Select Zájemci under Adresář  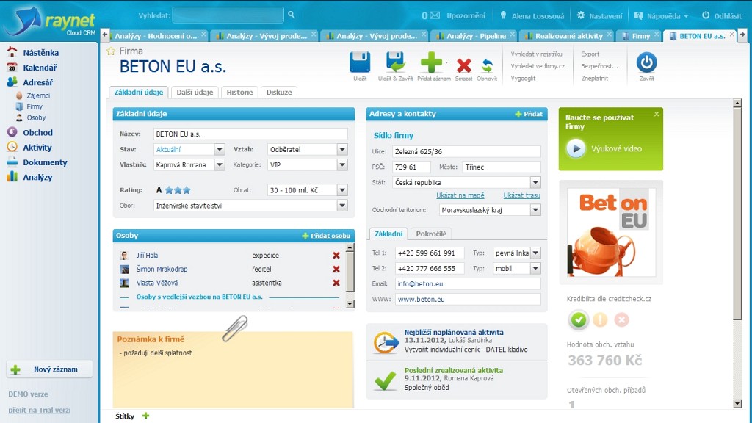(38, 95)
